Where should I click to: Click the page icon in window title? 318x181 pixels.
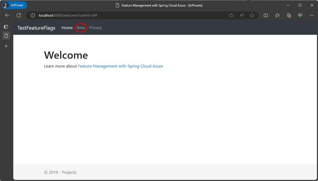pyautogui.click(x=117, y=5)
